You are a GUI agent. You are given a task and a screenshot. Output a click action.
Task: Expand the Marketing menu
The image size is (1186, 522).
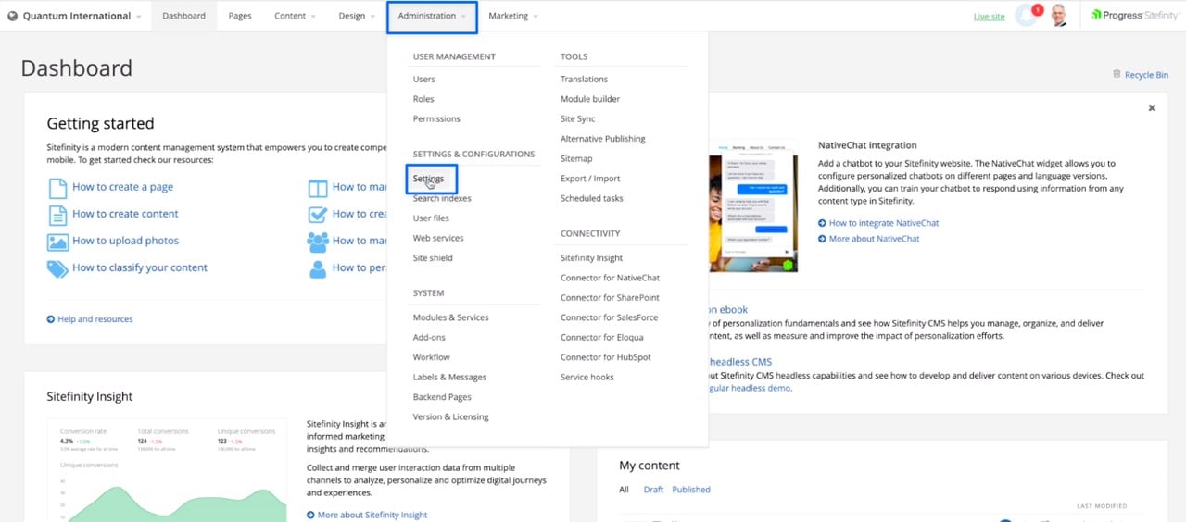pyautogui.click(x=512, y=16)
